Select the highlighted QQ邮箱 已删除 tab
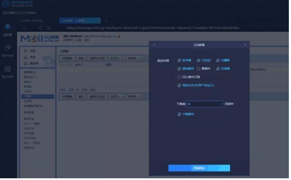The width and height of the screenshot is (291, 180). pos(80,21)
